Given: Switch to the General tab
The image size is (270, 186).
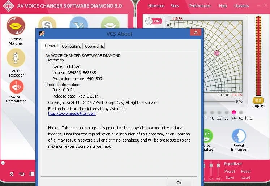Looking at the screenshot, I should click(51, 46).
